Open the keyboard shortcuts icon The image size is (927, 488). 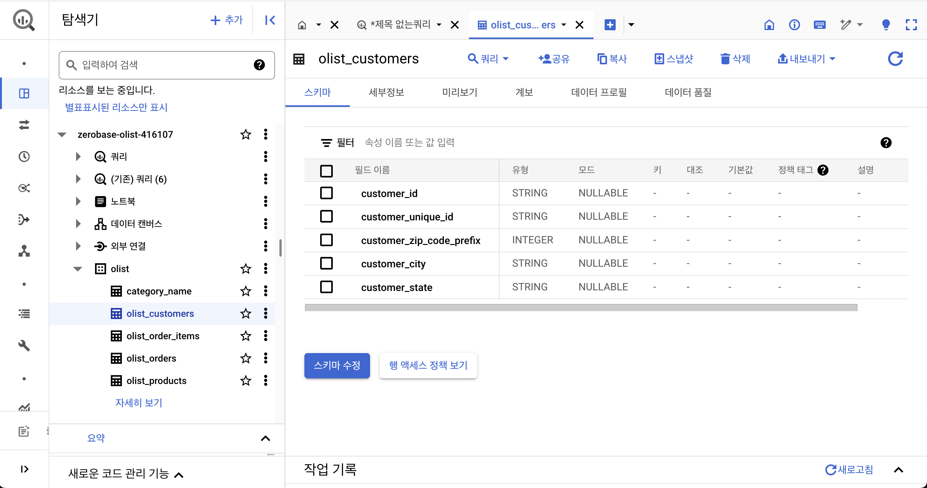tap(819, 25)
